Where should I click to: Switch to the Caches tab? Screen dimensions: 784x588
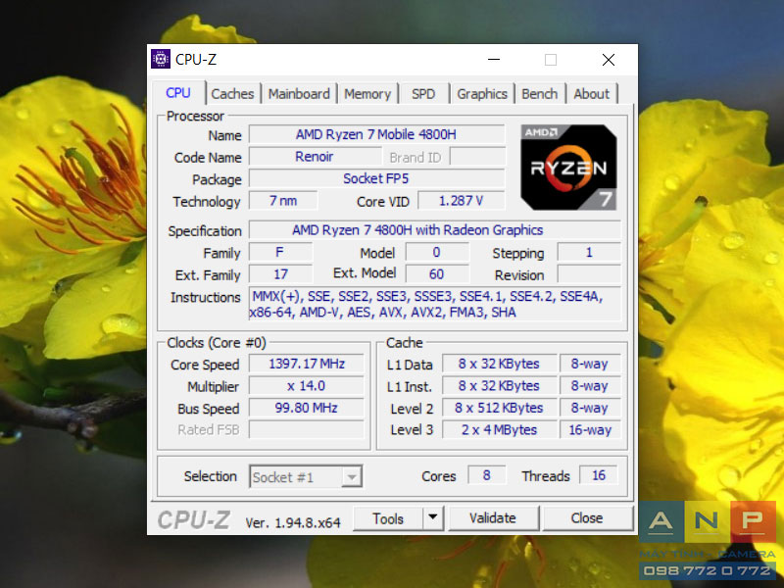(232, 93)
